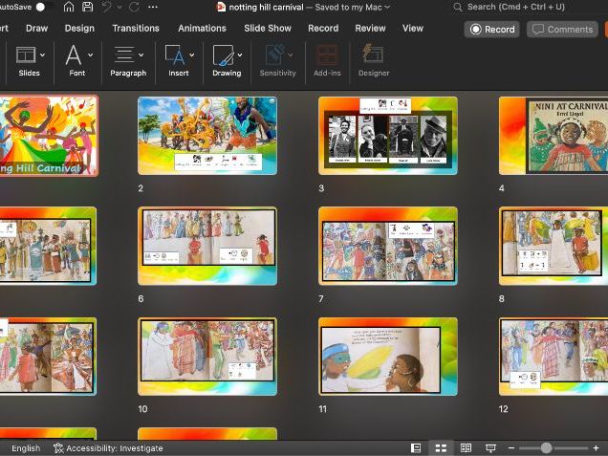Open the Record ribbon tab
This screenshot has width=608, height=456.
pos(323,29)
